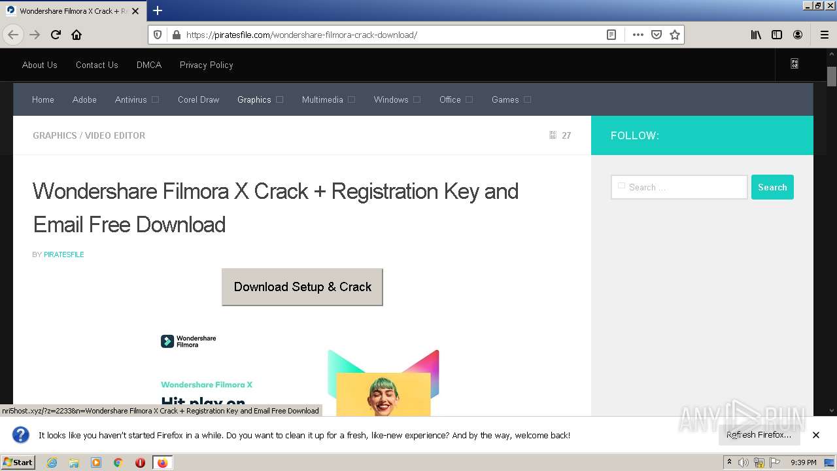837x471 pixels.
Task: Open the PIRATESFILE author link
Action: point(64,254)
